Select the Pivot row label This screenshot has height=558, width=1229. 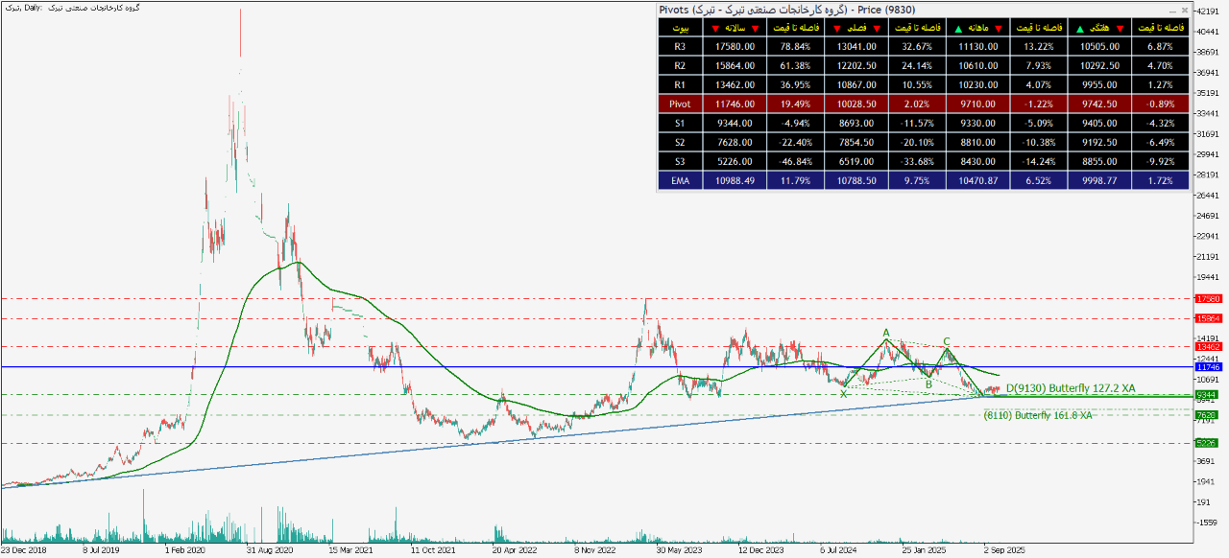pos(680,104)
